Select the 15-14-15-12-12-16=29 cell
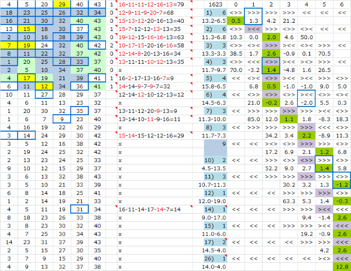The image size is (351, 271). tap(154, 136)
